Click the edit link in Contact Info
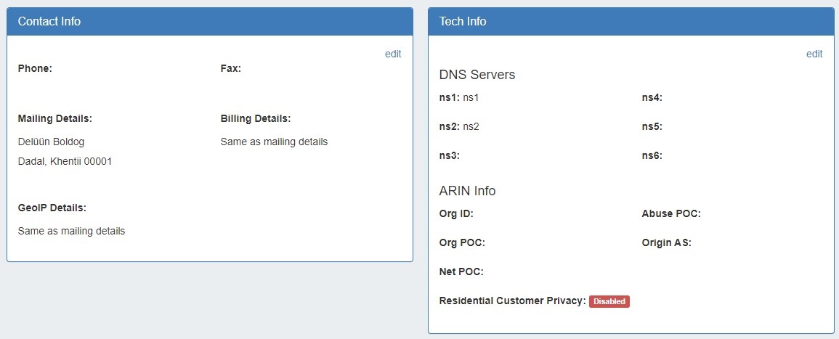Image resolution: width=839 pixels, height=339 pixels. 393,54
